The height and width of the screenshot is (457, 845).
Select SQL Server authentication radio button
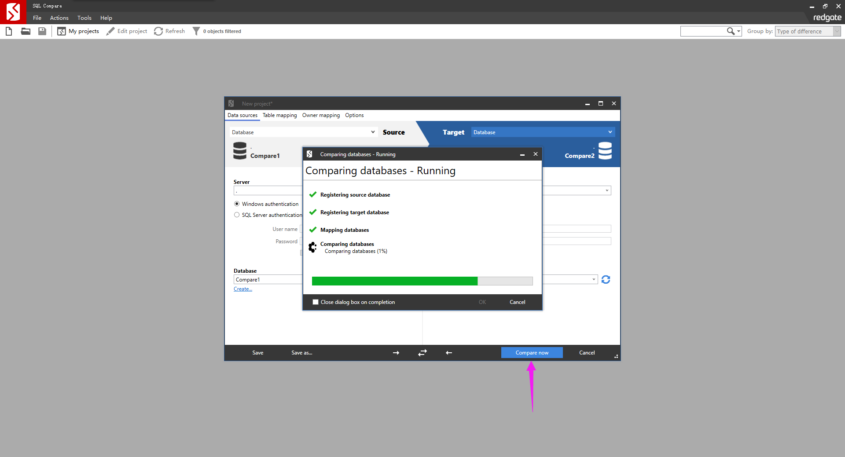[237, 215]
